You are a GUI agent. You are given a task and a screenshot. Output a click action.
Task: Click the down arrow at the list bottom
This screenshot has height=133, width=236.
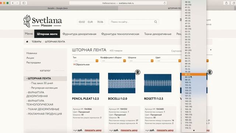(x=194, y=130)
